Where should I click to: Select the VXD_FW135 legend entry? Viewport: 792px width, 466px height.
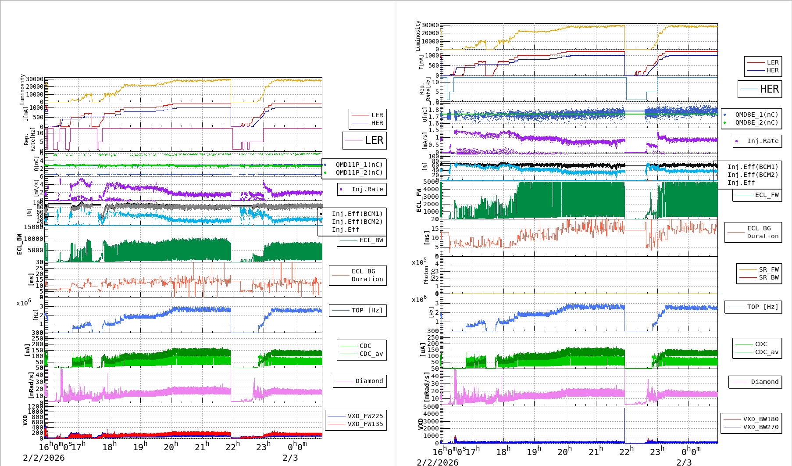[365, 424]
